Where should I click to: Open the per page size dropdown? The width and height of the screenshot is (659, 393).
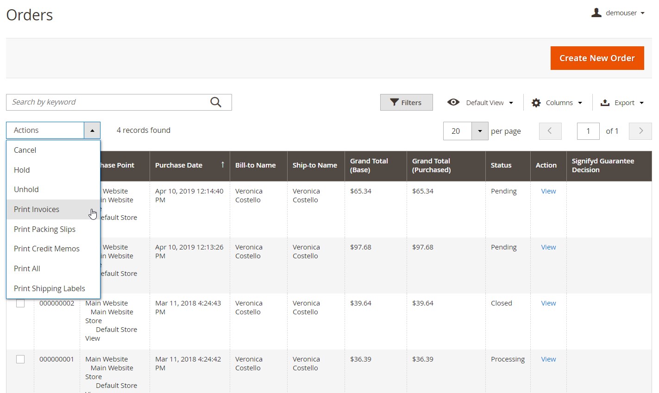480,131
